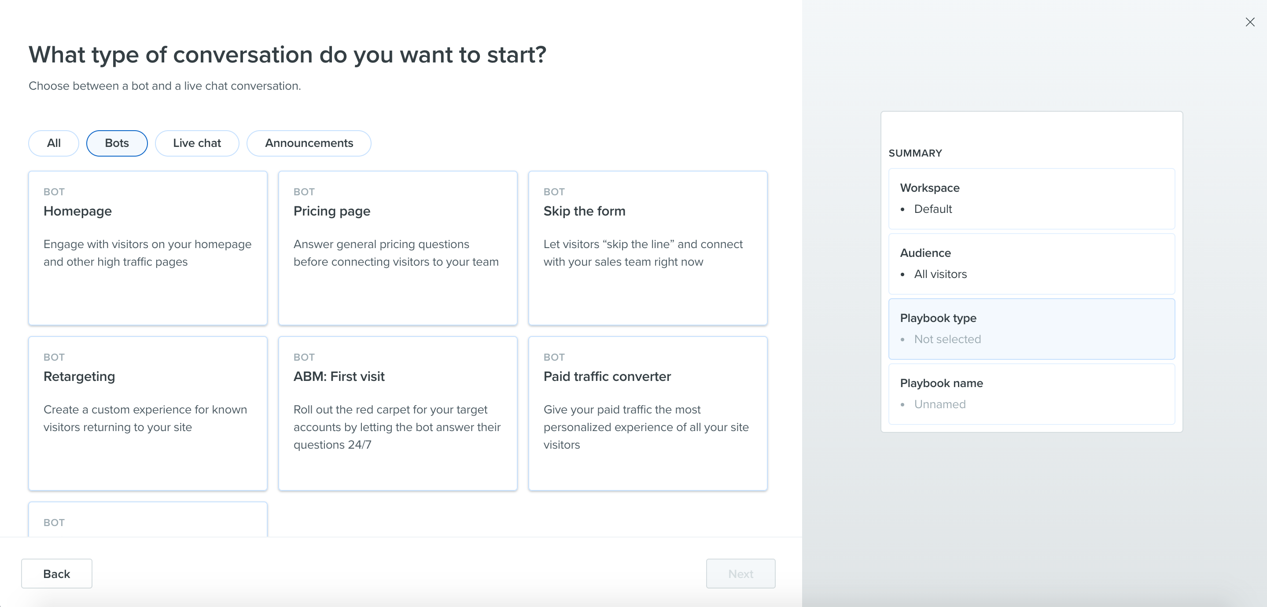Open the Playbook name summary section
The image size is (1267, 607).
click(x=1031, y=394)
